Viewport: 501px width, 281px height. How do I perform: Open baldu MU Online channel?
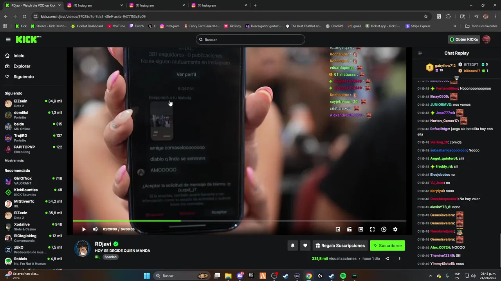33,126
